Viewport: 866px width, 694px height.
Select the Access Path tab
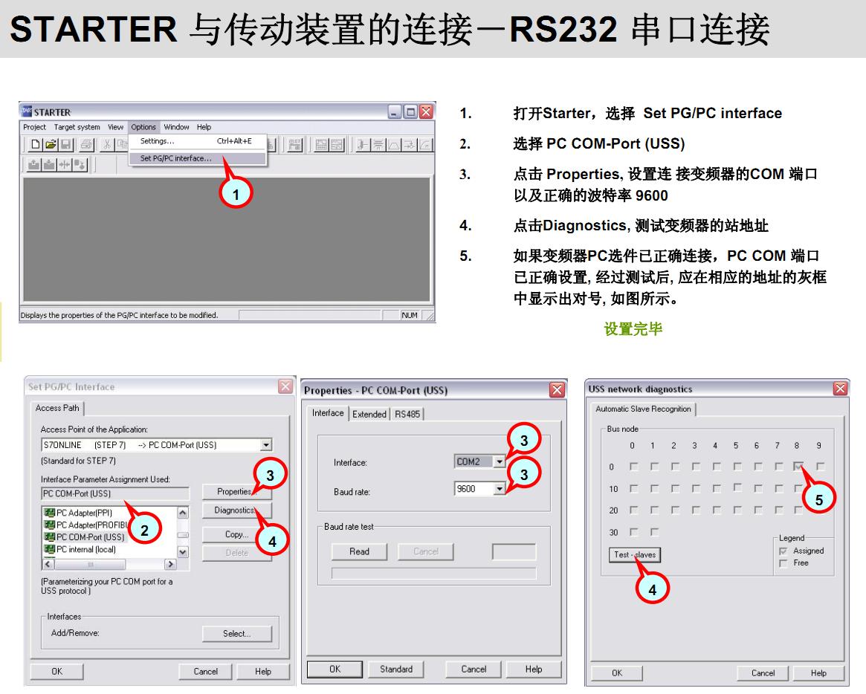(57, 408)
